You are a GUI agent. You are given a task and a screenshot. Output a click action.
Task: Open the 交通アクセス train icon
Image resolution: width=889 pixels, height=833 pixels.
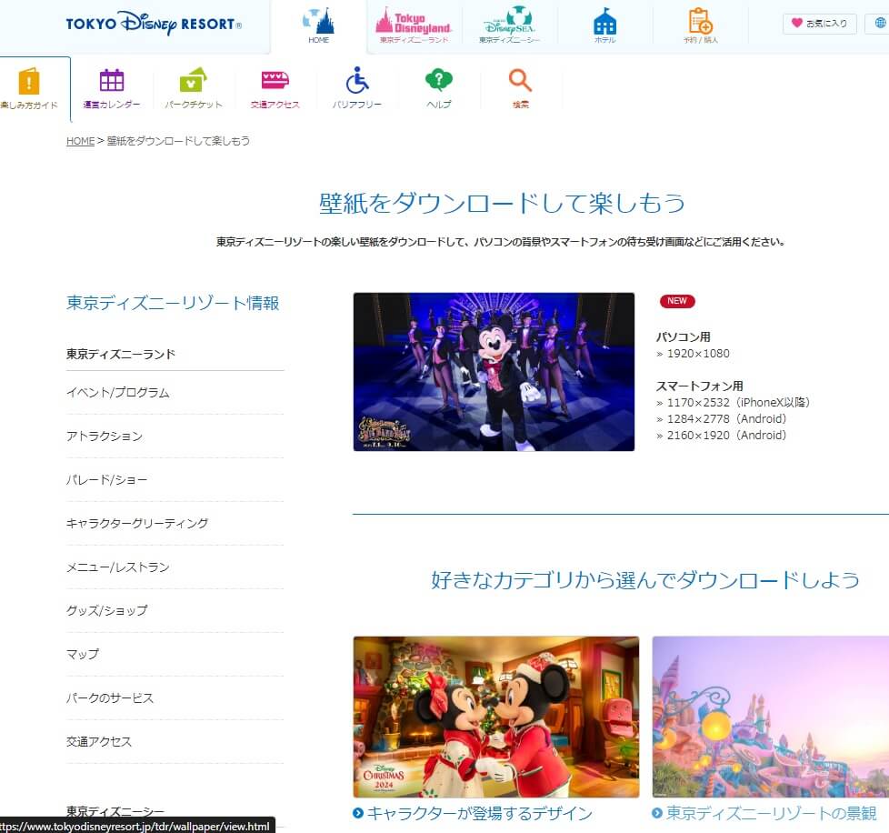(x=275, y=88)
